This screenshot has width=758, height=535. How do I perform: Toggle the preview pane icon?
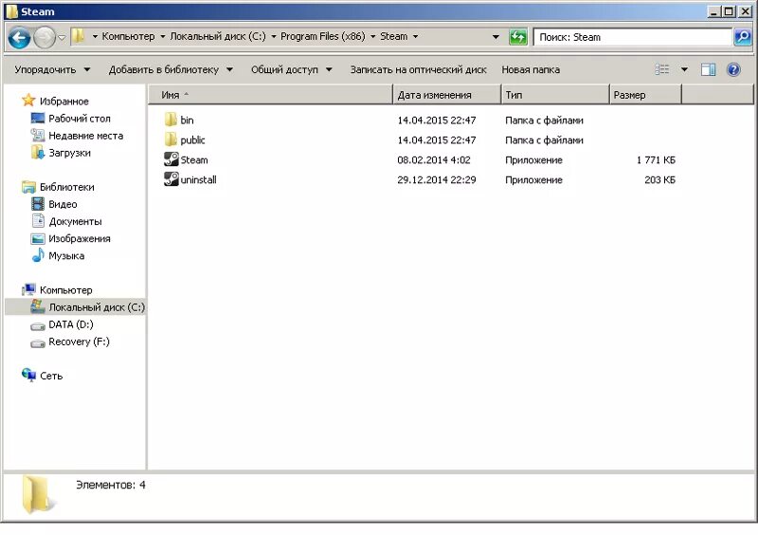pos(708,69)
